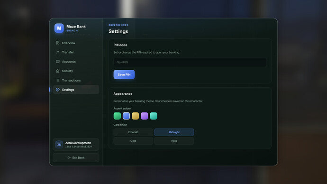Select the Emerald card finish
This screenshot has width=327, height=184.
pyautogui.click(x=133, y=132)
